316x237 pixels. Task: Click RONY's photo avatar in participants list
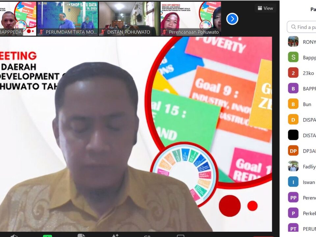click(x=293, y=42)
